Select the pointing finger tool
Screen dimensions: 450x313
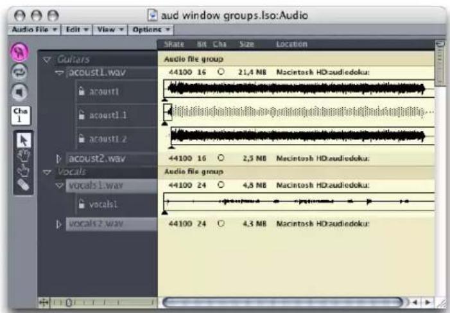(23, 170)
